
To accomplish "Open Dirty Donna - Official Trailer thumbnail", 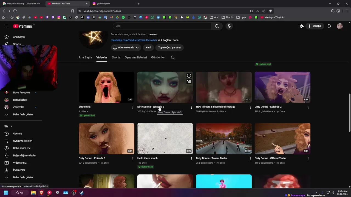I will (282, 139).
